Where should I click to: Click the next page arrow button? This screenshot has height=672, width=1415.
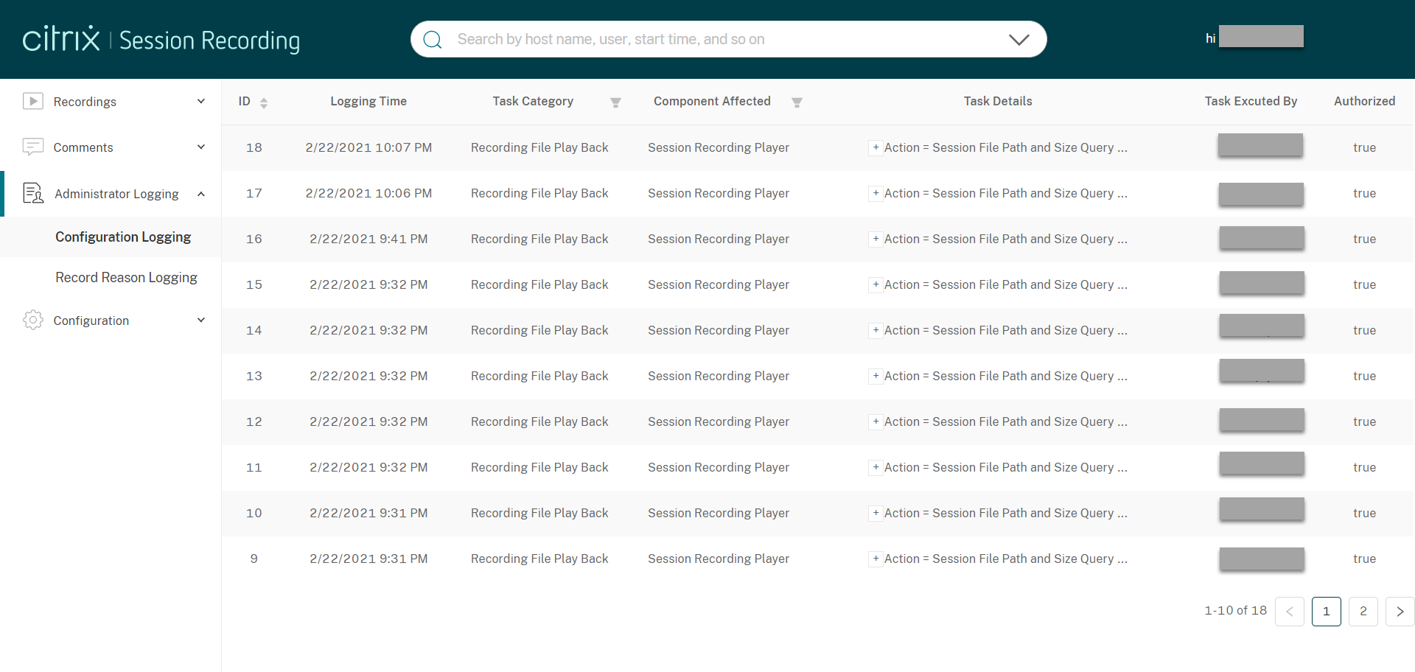[1400, 611]
